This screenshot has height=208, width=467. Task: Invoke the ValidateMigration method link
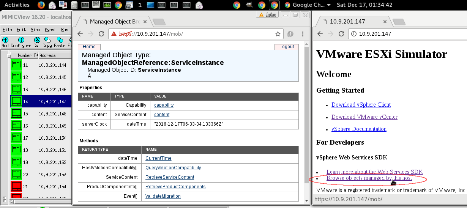163,196
